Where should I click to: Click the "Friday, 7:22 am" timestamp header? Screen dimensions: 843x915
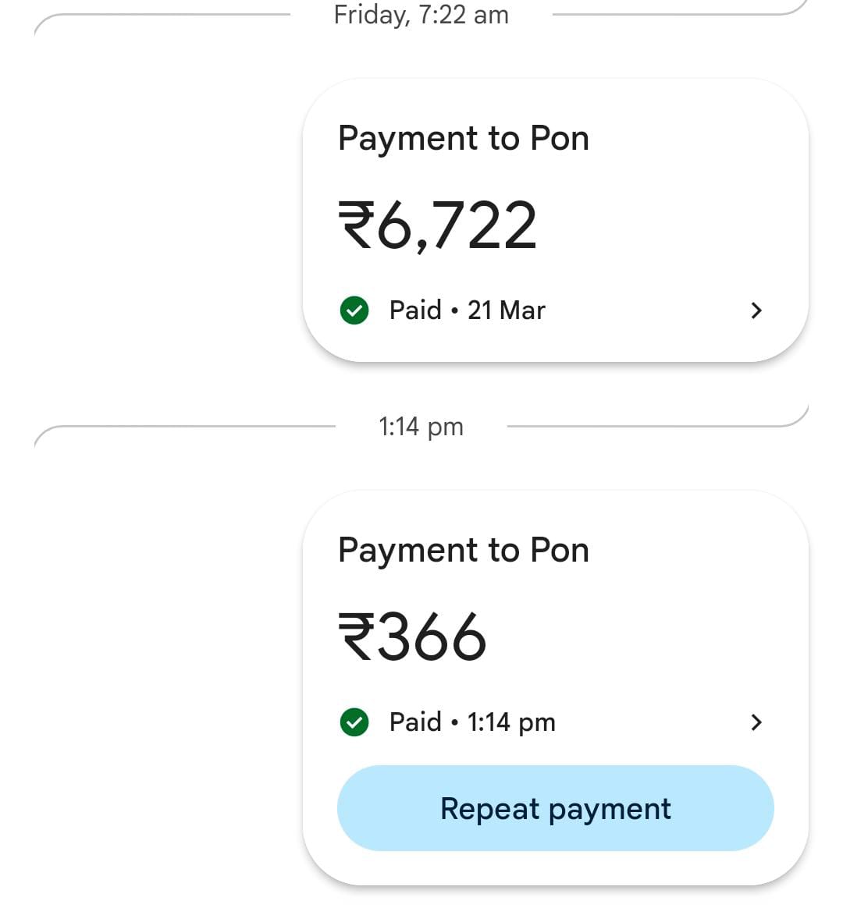[421, 15]
